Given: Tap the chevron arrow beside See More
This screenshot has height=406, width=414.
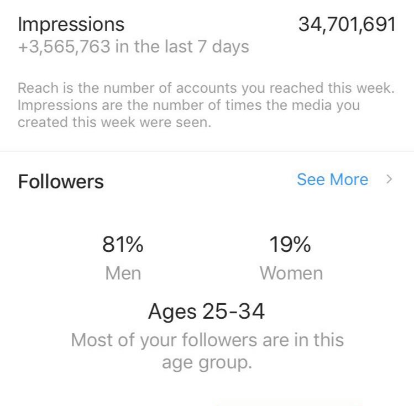Looking at the screenshot, I should point(390,180).
